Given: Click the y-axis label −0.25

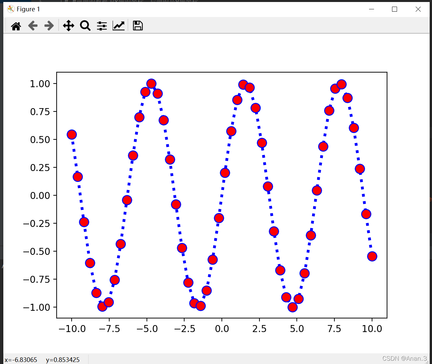Looking at the screenshot, I should tap(37, 224).
